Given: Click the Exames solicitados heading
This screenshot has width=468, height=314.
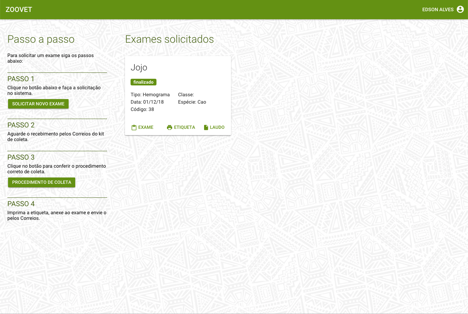Looking at the screenshot, I should coord(169,39).
